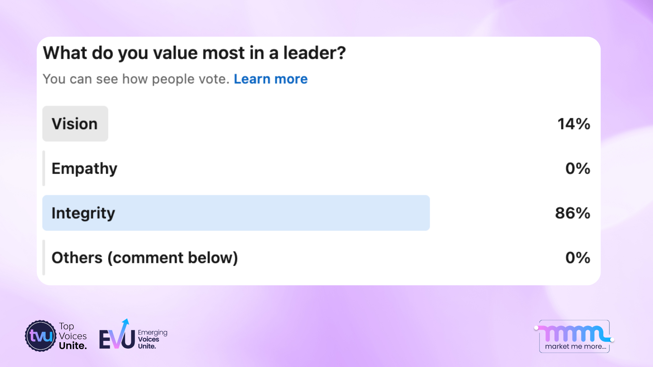Image resolution: width=653 pixels, height=367 pixels.
Task: Click the 14% next to Vision
Action: tap(574, 124)
